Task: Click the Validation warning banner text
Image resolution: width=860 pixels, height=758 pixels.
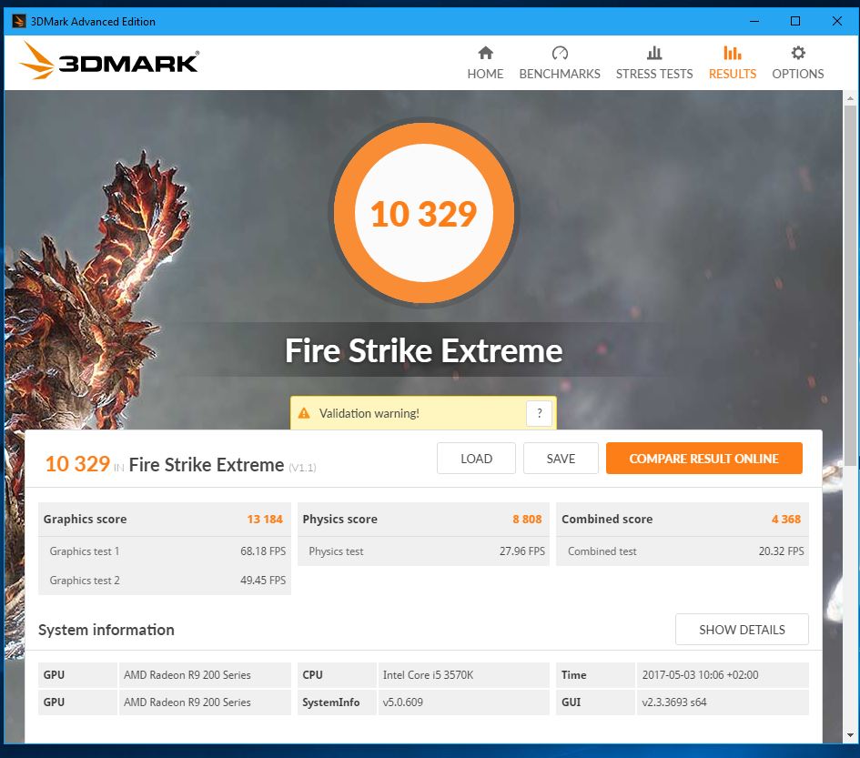Action: tap(369, 413)
